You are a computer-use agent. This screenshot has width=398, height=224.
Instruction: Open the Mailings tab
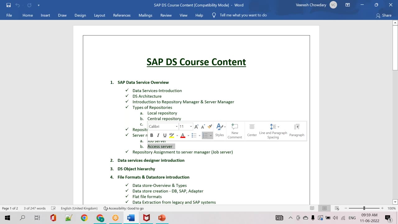click(x=146, y=15)
